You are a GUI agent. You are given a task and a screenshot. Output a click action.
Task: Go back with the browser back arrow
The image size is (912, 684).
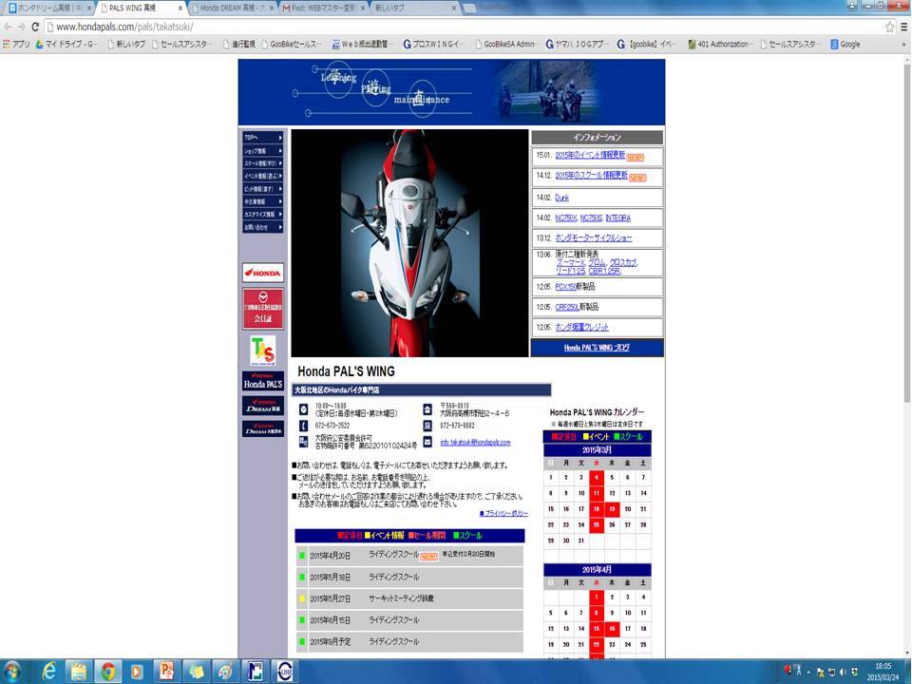click(9, 27)
